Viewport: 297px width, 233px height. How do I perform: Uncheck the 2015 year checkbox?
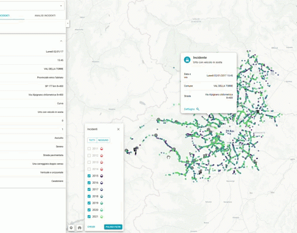click(89, 176)
